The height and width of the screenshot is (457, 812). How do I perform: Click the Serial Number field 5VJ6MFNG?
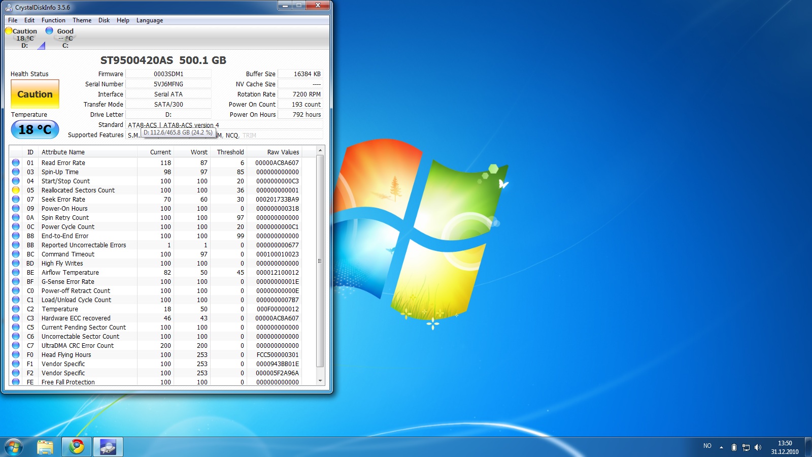[x=168, y=84]
